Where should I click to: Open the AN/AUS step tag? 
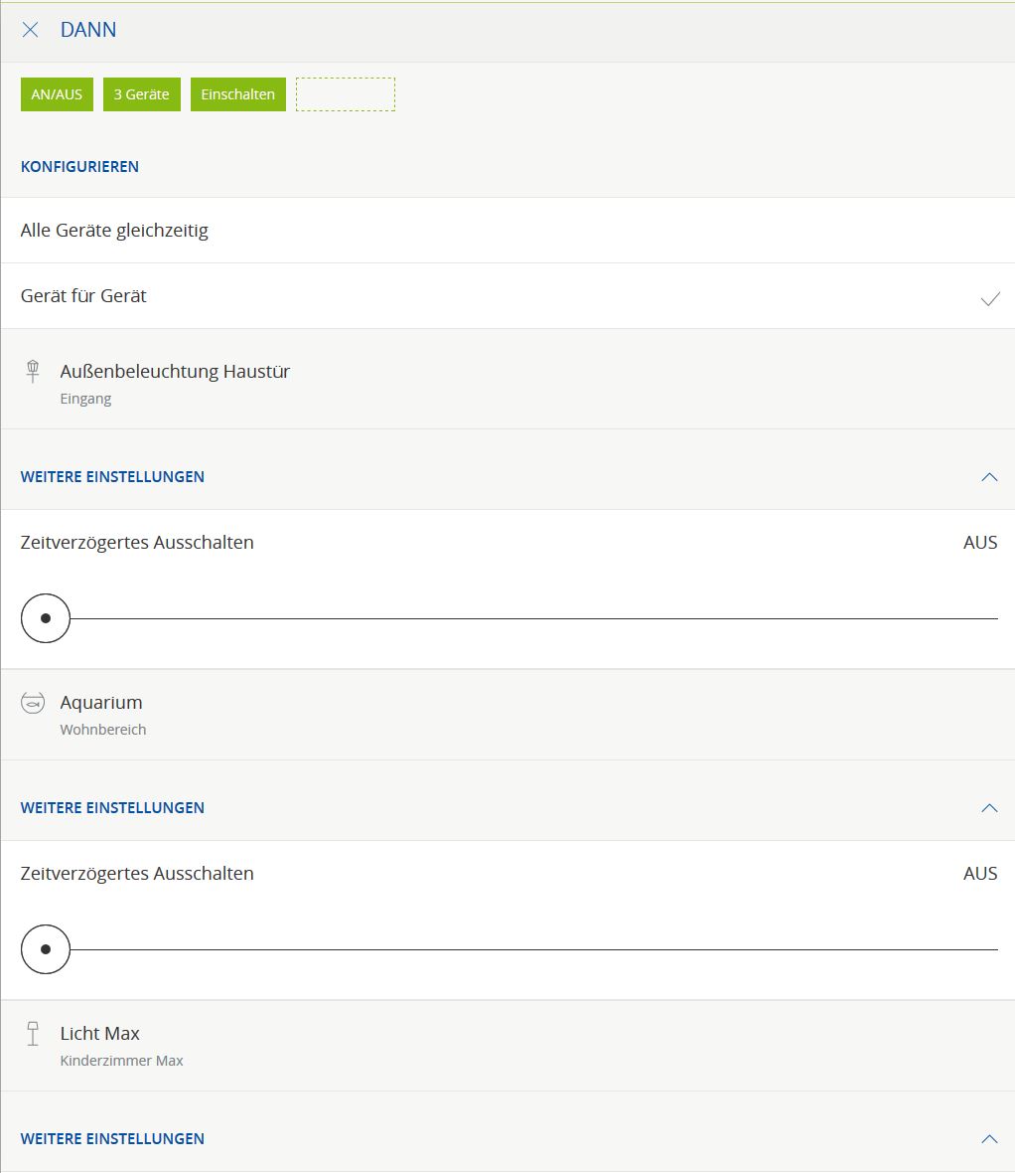57,94
